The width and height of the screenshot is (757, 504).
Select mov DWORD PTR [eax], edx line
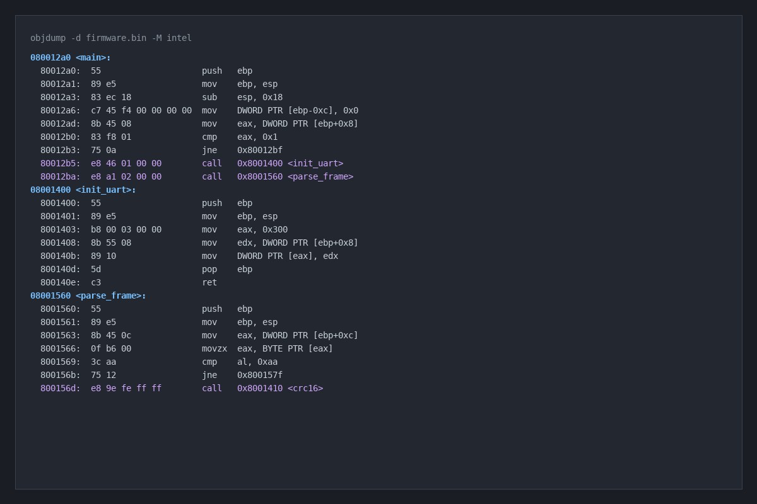tap(189, 256)
